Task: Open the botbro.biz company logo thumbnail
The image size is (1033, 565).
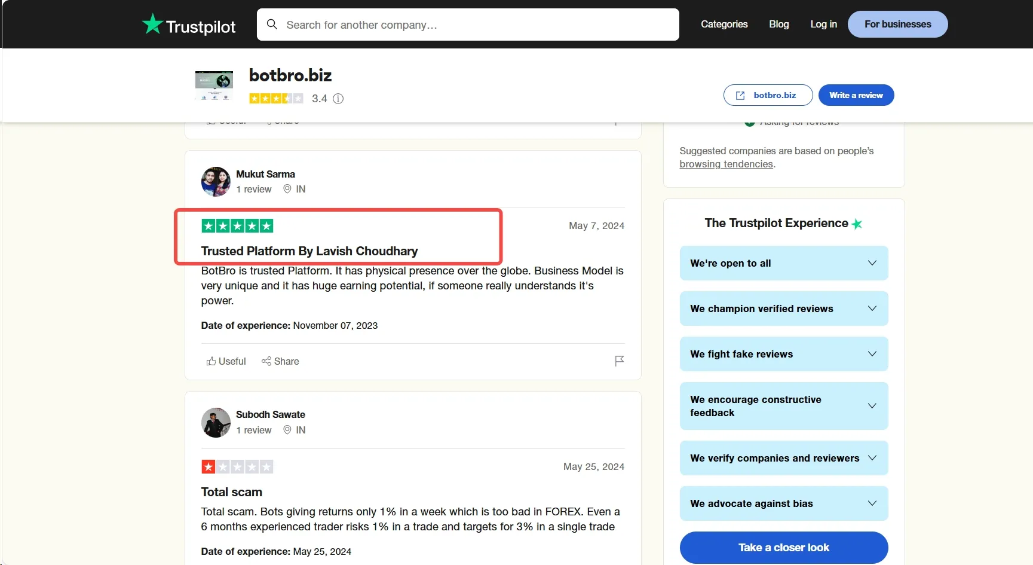Action: (x=214, y=85)
